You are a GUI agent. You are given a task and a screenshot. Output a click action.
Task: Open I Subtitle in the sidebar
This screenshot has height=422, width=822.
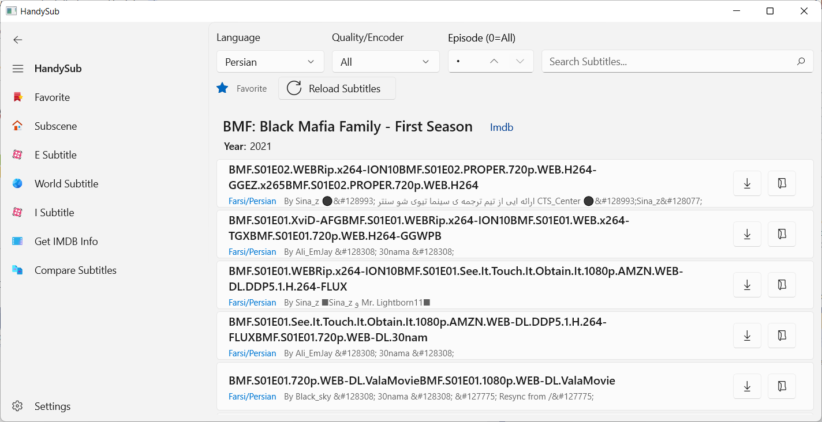[104, 213]
